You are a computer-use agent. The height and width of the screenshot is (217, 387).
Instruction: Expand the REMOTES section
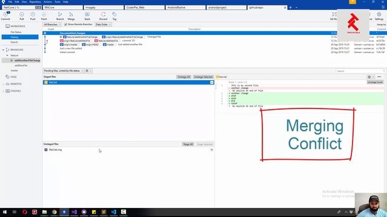(x=3, y=84)
